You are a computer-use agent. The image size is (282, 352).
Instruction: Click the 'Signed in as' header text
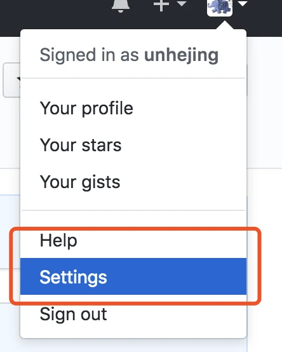click(90, 55)
